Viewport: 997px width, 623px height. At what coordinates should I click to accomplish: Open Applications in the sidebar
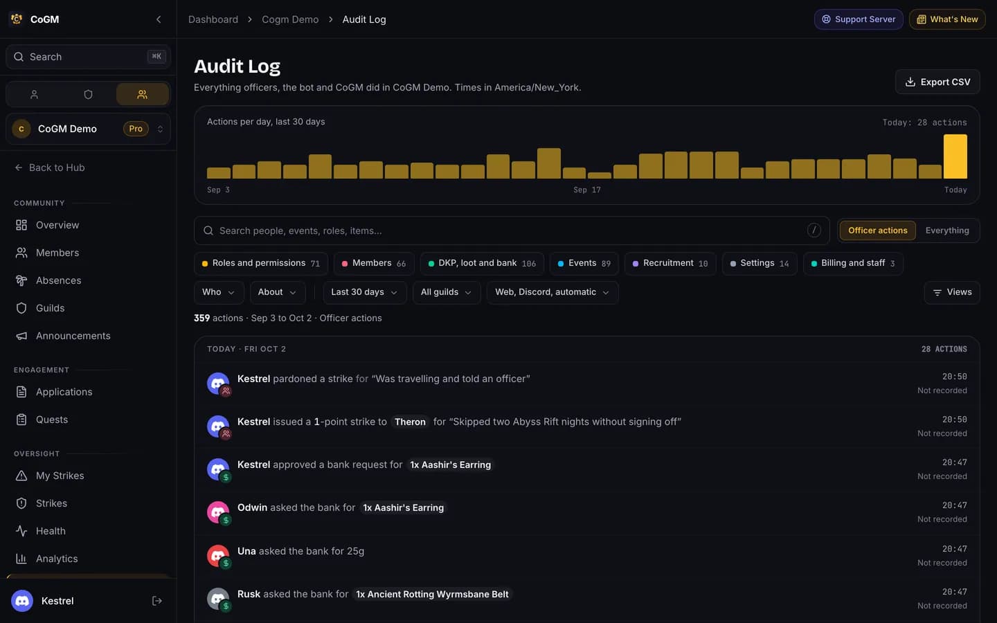point(88,392)
